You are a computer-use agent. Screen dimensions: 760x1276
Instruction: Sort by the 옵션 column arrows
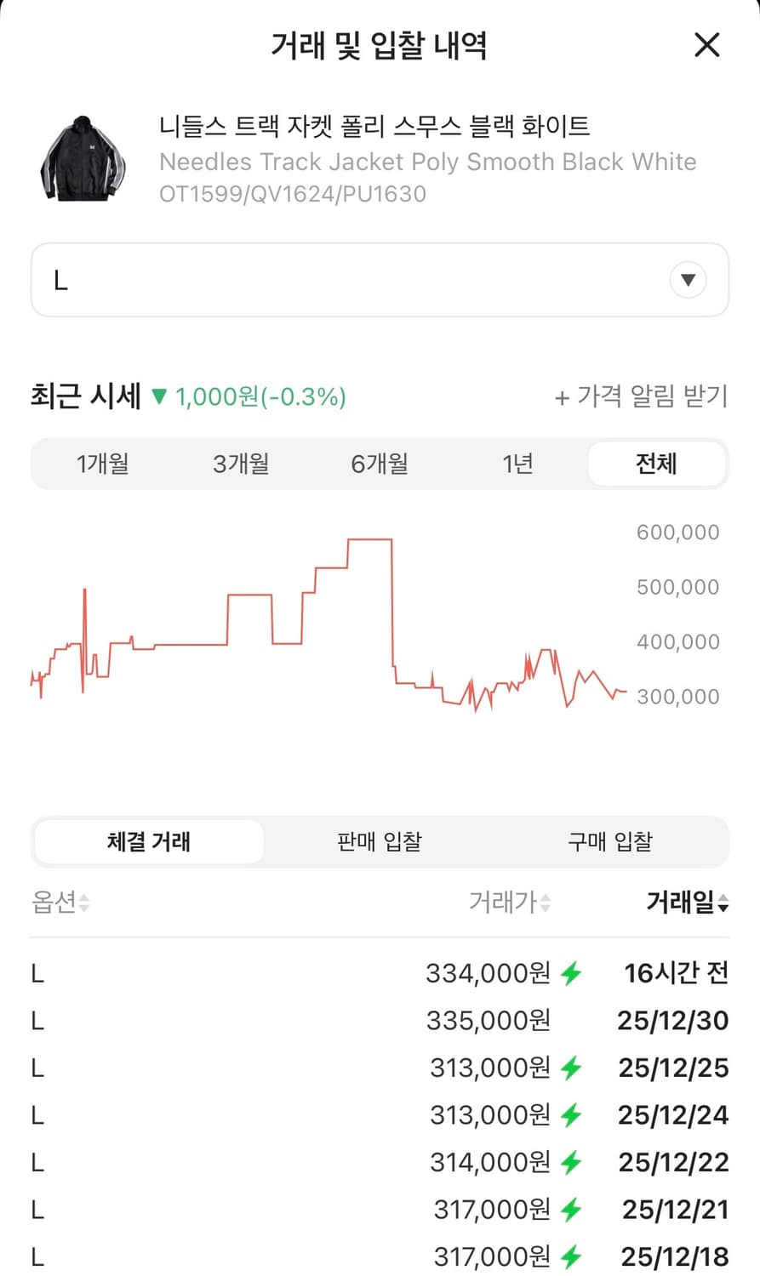point(83,903)
